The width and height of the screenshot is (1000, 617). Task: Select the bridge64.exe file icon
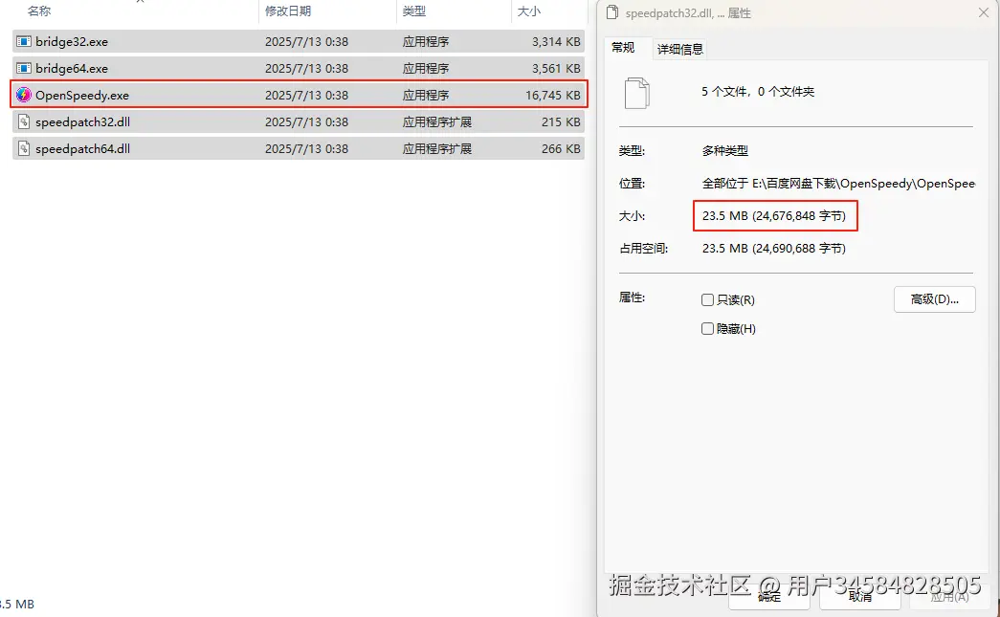(x=24, y=68)
